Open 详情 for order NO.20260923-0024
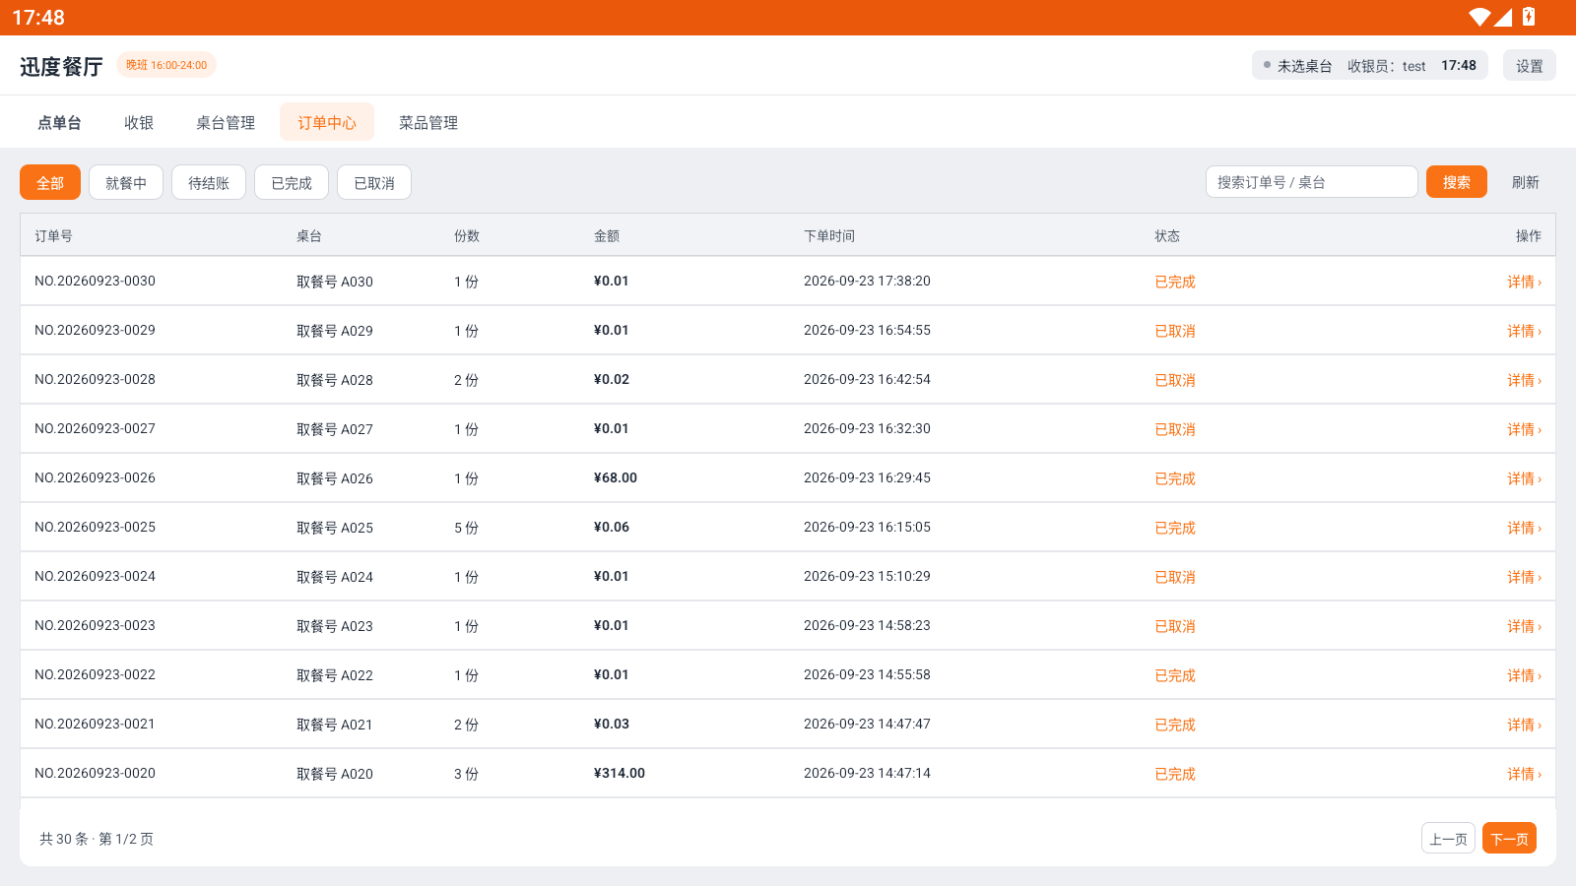The width and height of the screenshot is (1576, 886). tap(1524, 577)
